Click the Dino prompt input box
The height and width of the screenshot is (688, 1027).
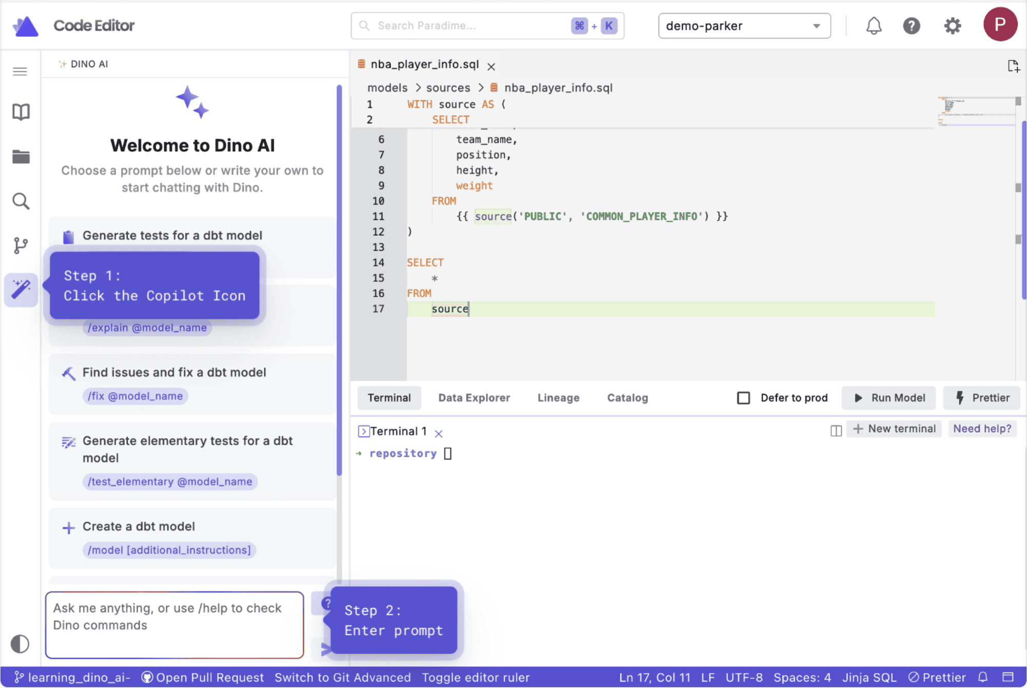pyautogui.click(x=175, y=625)
